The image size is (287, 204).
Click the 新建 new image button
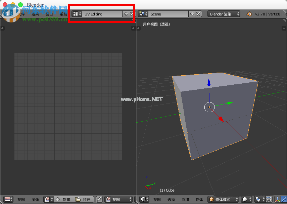coord(63,200)
